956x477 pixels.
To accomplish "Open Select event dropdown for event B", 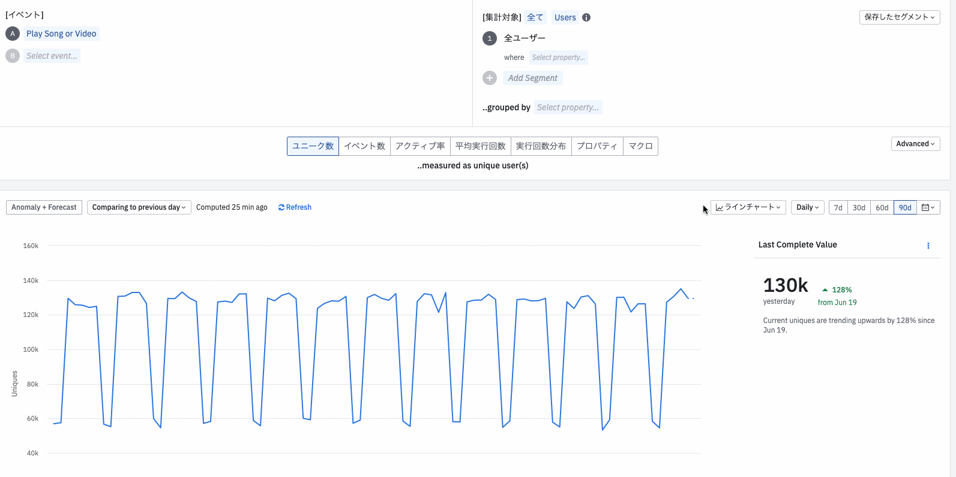I will 52,56.
